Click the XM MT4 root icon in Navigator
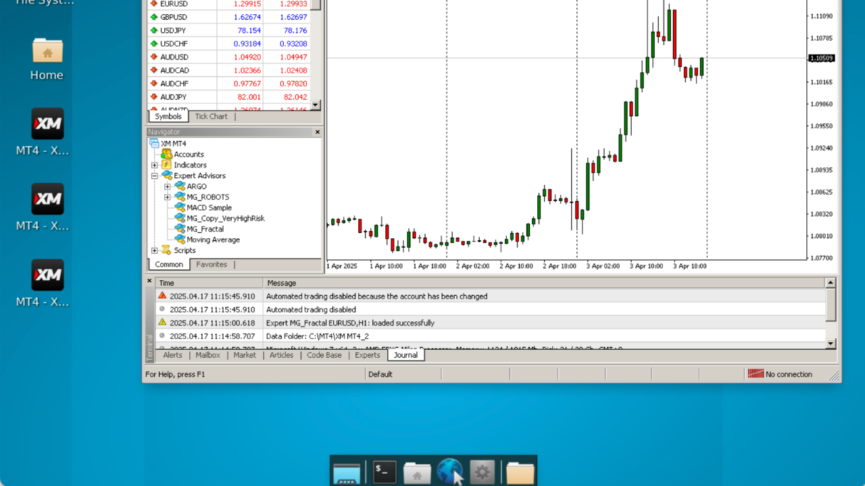 point(155,143)
